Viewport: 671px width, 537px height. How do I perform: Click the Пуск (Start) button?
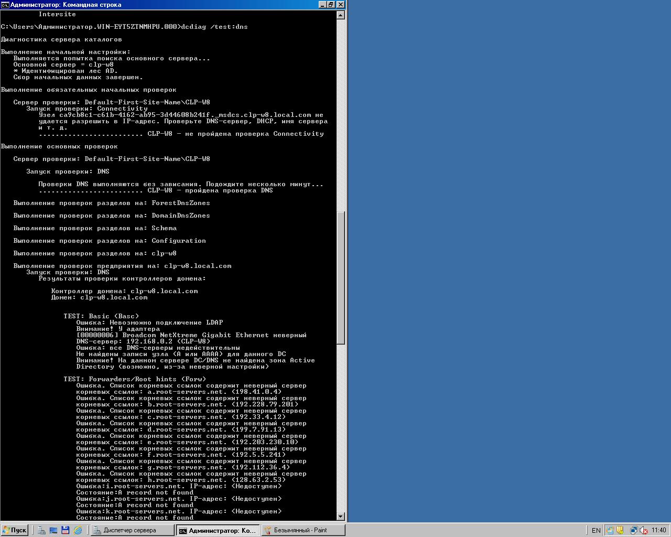[x=15, y=530]
